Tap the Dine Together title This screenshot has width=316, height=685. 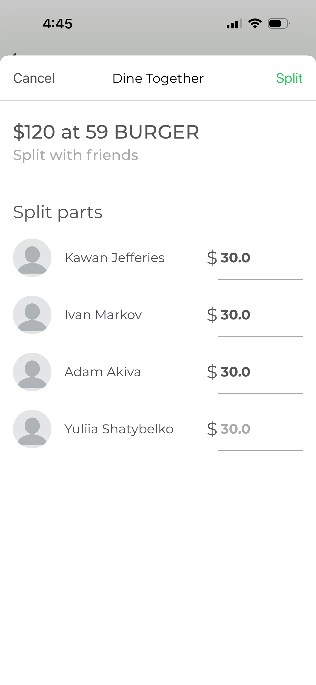pyautogui.click(x=158, y=78)
